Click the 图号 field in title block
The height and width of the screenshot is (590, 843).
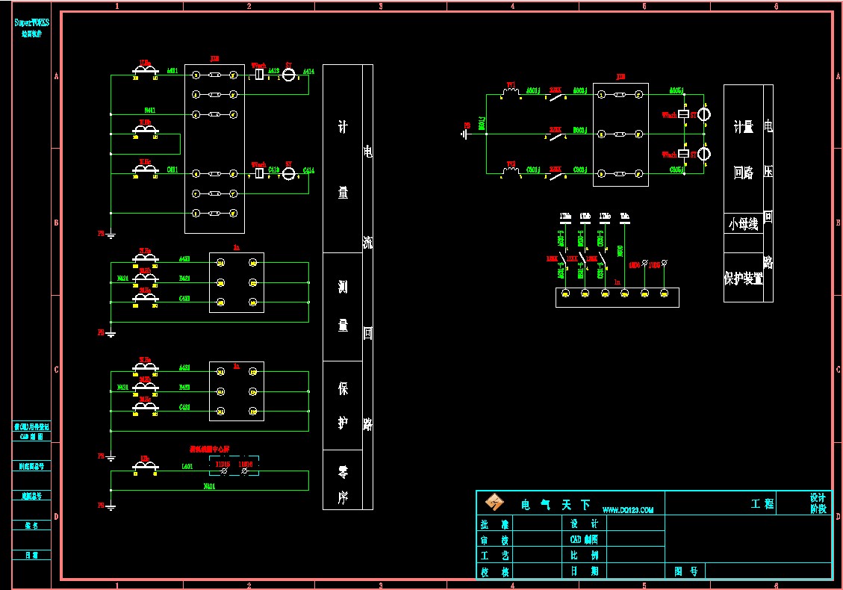(685, 571)
